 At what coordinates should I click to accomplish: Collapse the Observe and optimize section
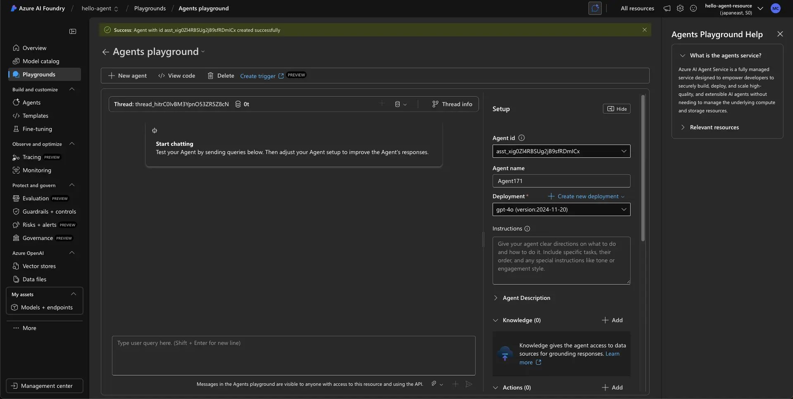[x=72, y=144]
